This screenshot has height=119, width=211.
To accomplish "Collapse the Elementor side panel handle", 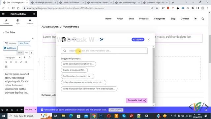I will pos(38,62).
